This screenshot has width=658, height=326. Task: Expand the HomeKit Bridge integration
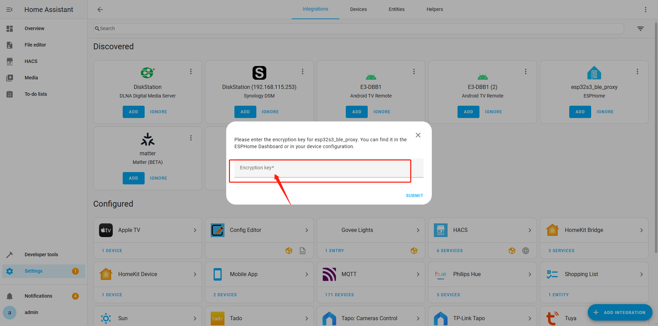pos(641,230)
